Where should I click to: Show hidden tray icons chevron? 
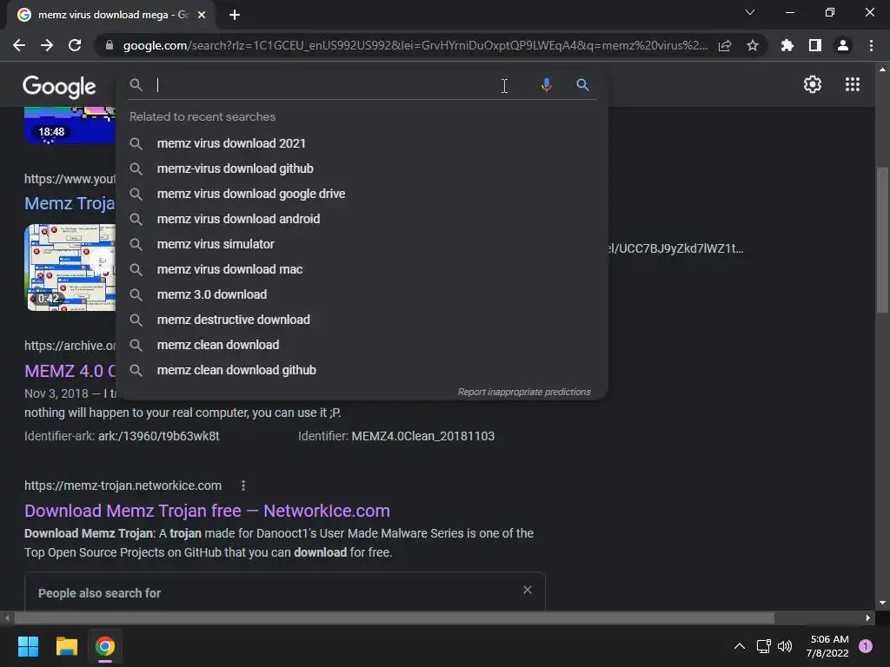739,646
